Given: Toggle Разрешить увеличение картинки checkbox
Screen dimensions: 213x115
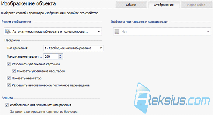Looking at the screenshot, I should (9, 64).
